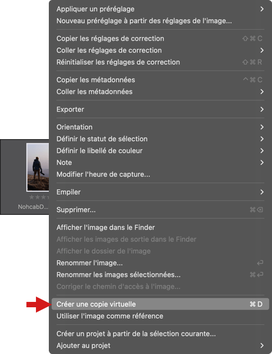The height and width of the screenshot is (354, 272).
Task: Select Supprimer… from the context menu
Action: click(x=160, y=209)
